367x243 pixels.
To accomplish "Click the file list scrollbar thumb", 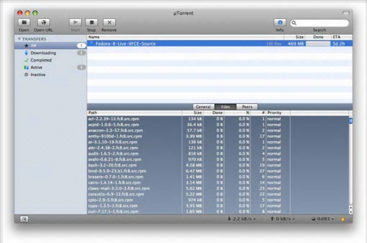I will 350,121.
